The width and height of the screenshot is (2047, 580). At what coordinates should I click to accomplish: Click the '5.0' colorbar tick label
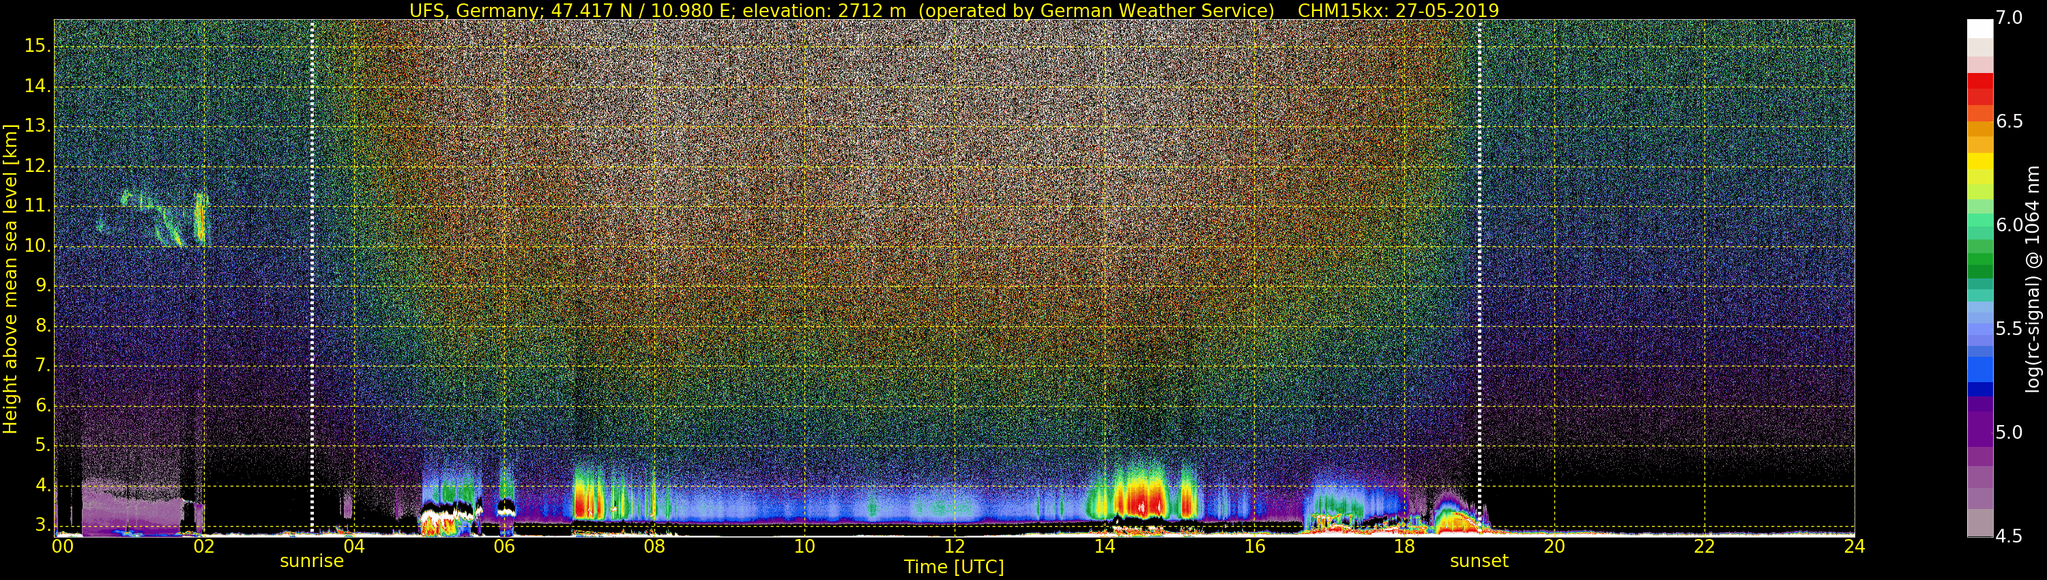2009,433
